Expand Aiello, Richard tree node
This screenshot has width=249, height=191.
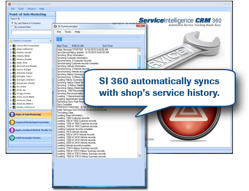click(10, 70)
